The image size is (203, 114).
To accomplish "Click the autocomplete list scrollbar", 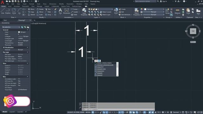I will [x=117, y=69].
